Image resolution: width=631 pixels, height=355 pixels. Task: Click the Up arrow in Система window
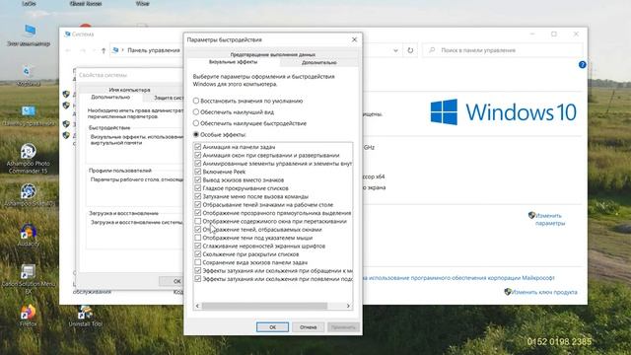pyautogui.click(x=104, y=50)
